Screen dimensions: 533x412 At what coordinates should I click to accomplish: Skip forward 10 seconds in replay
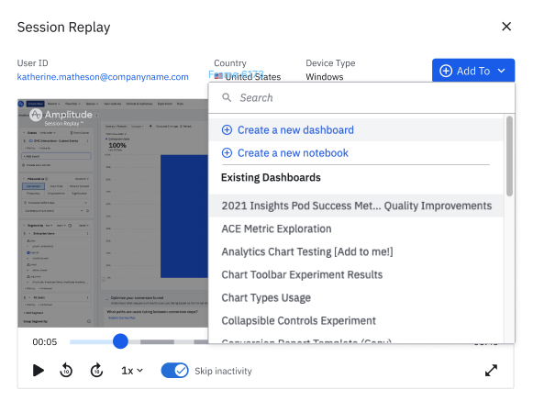96,371
